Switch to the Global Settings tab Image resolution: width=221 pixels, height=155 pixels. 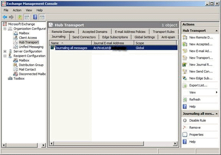pos(145,37)
